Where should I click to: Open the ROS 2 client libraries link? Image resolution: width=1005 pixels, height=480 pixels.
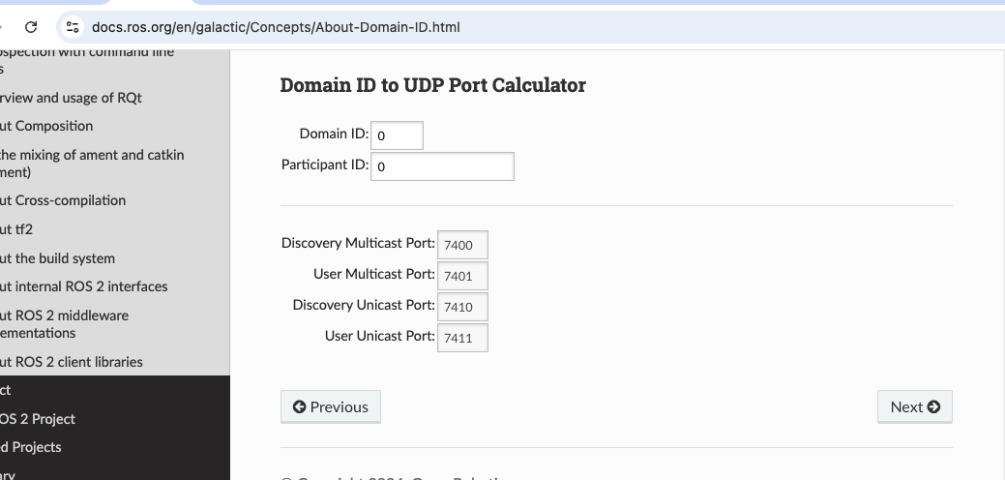click(73, 362)
